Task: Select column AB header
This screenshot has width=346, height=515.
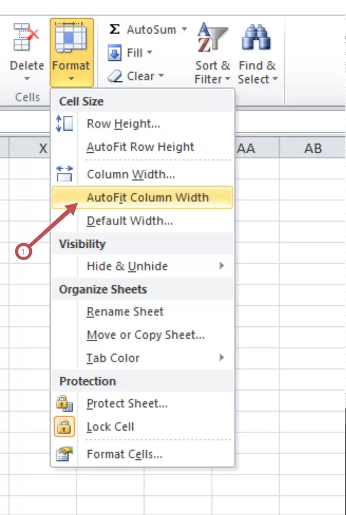Action: (x=313, y=148)
